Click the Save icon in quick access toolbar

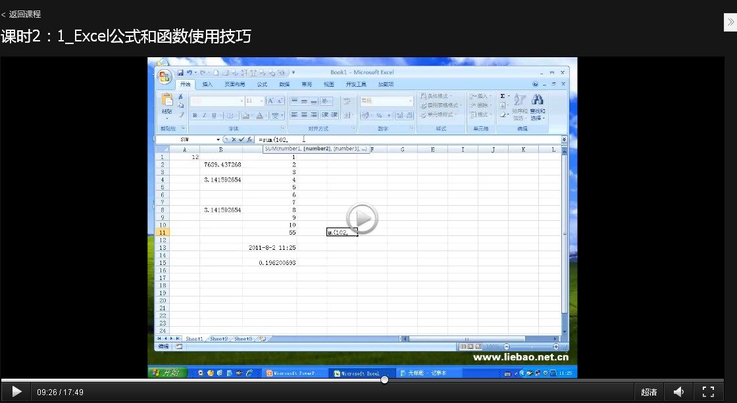pos(180,72)
